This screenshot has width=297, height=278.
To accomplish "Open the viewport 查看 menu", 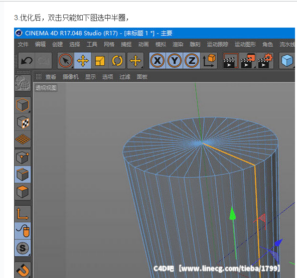I will coord(51,77).
